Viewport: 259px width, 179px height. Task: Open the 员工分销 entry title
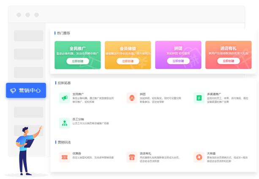pyautogui.click(x=78, y=119)
